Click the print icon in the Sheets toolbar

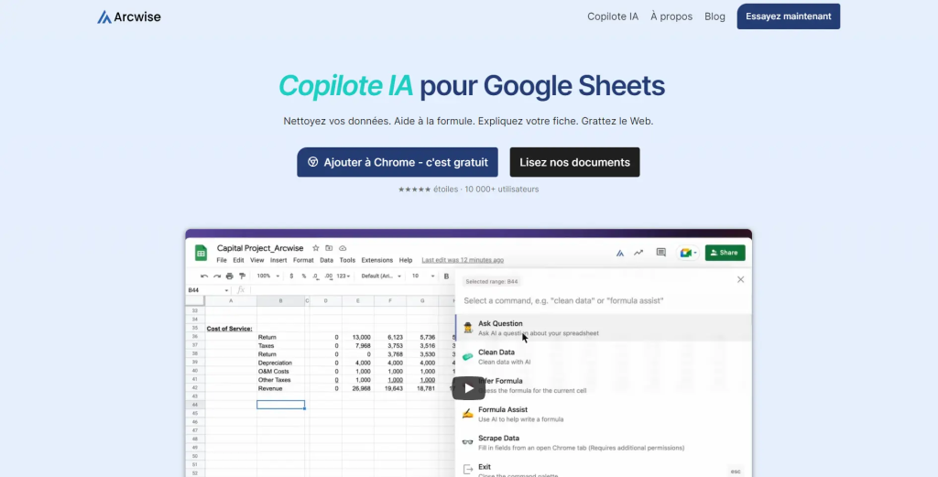pyautogui.click(x=229, y=276)
